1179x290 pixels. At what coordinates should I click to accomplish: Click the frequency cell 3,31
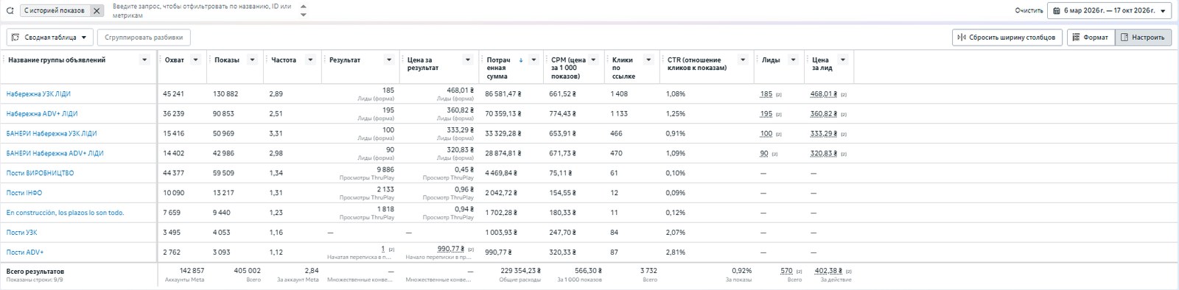[x=276, y=134]
